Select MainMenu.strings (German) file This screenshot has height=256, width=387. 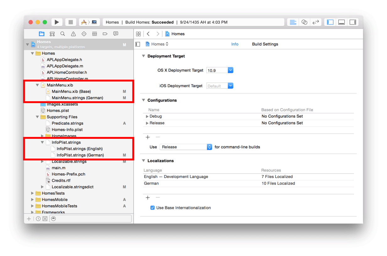point(77,98)
